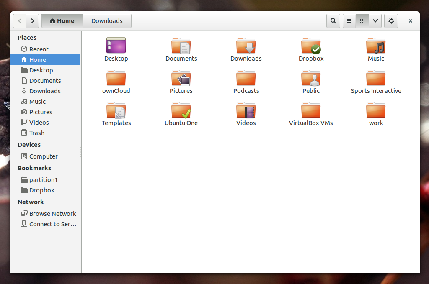The height and width of the screenshot is (284, 429).
Task: Switch to list view mode
Action: (x=349, y=20)
